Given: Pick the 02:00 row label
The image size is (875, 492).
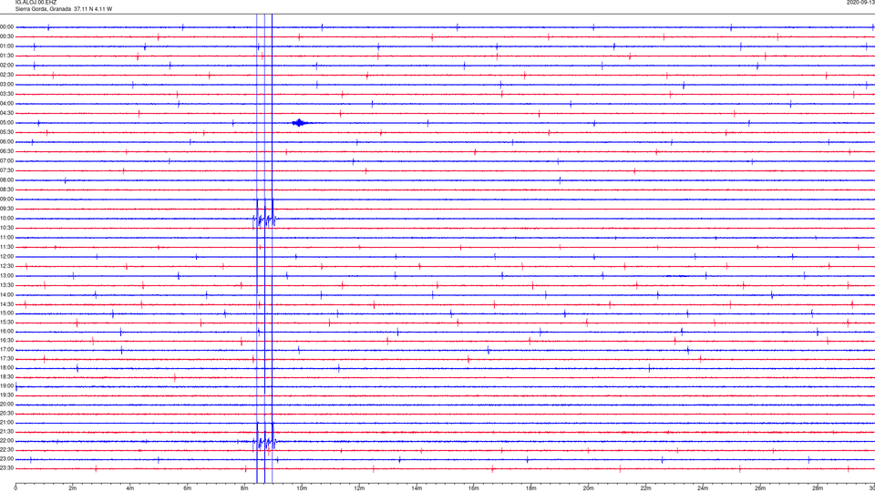Looking at the screenshot, I should coord(7,66).
